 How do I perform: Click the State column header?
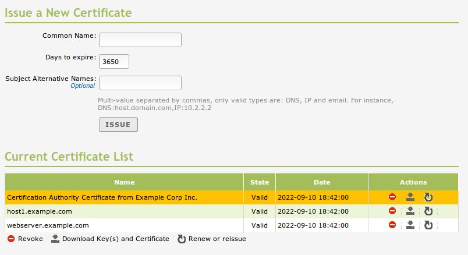pyautogui.click(x=260, y=182)
